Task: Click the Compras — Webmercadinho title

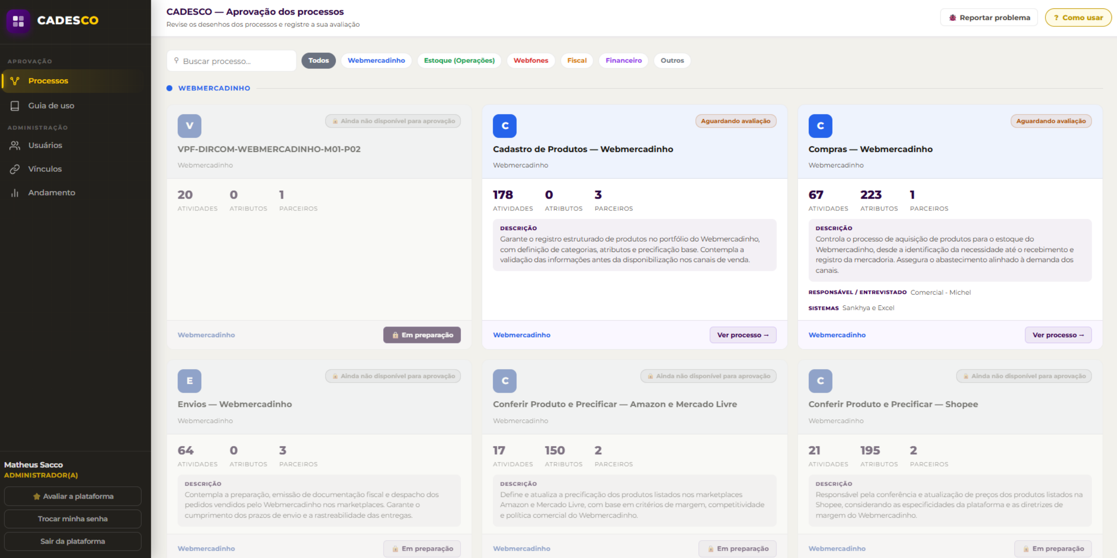Action: coord(870,149)
